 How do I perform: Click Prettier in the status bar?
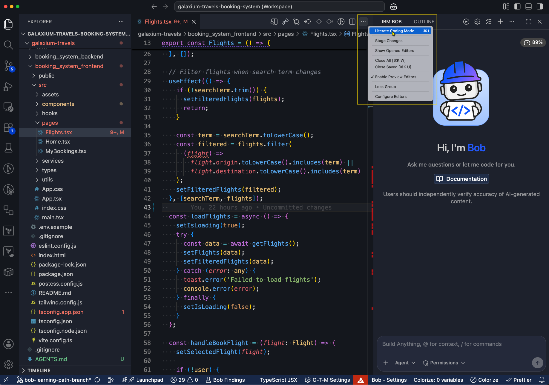pyautogui.click(x=519, y=380)
